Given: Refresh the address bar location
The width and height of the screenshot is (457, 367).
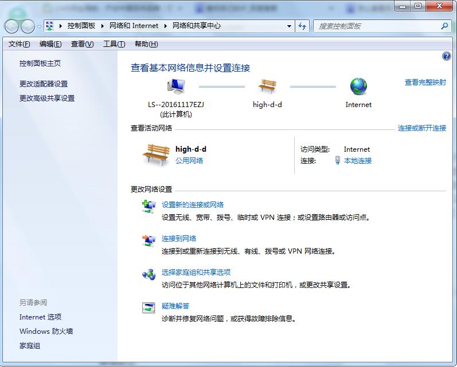Looking at the screenshot, I should pyautogui.click(x=303, y=26).
